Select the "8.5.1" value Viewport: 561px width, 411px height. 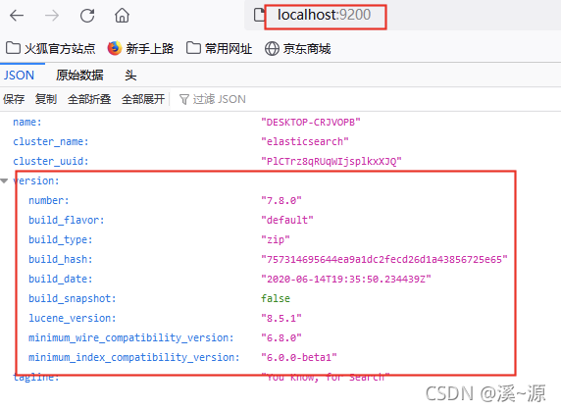click(281, 318)
